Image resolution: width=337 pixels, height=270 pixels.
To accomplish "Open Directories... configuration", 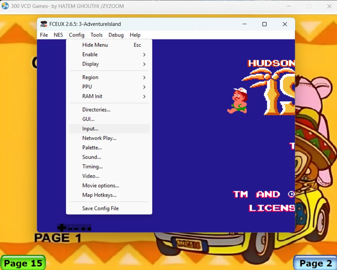I will (109, 110).
